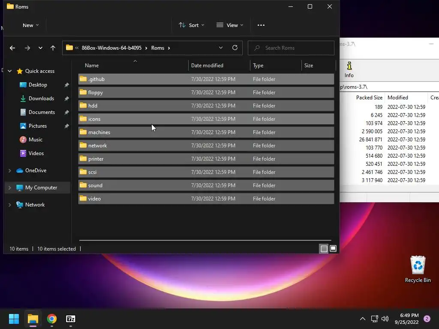Screen dimensions: 439x329
Task: Sort by Packed Size in 7-Zip
Action: pyautogui.click(x=369, y=97)
